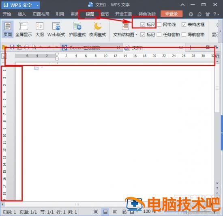Screen dimensions: 223x216
Task: Expand the 文档结构图 dropdown arrow
Action: point(136,34)
